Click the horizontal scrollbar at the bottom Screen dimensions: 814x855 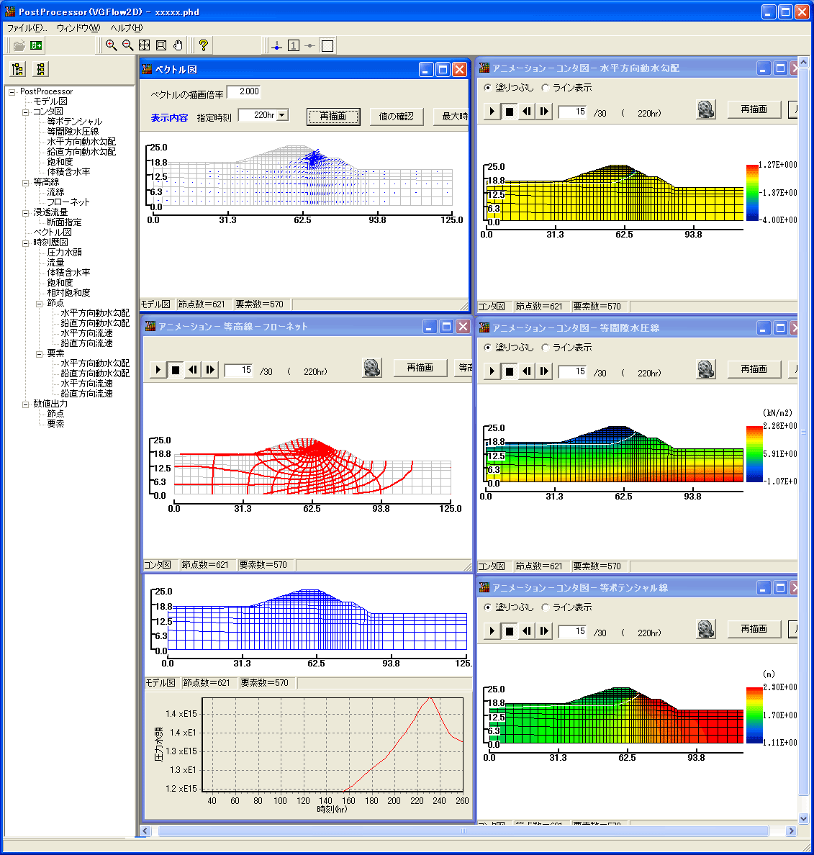[x=463, y=831]
